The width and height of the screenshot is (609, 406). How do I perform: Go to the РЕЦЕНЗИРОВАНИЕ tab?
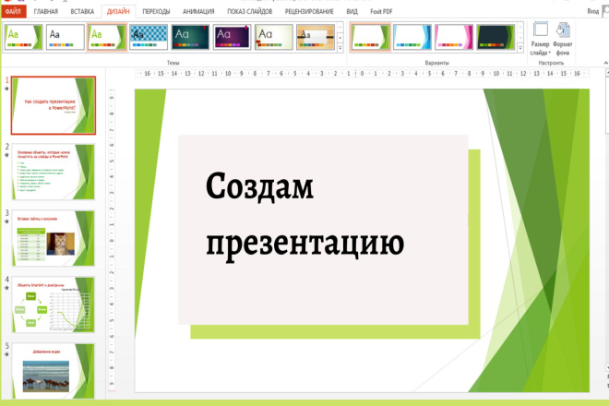point(309,11)
